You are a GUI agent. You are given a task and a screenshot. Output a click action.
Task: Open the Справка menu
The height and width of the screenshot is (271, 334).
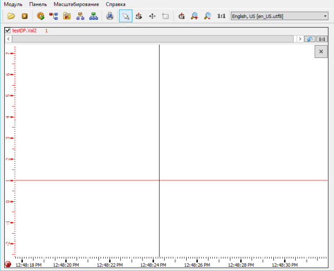(x=115, y=4)
